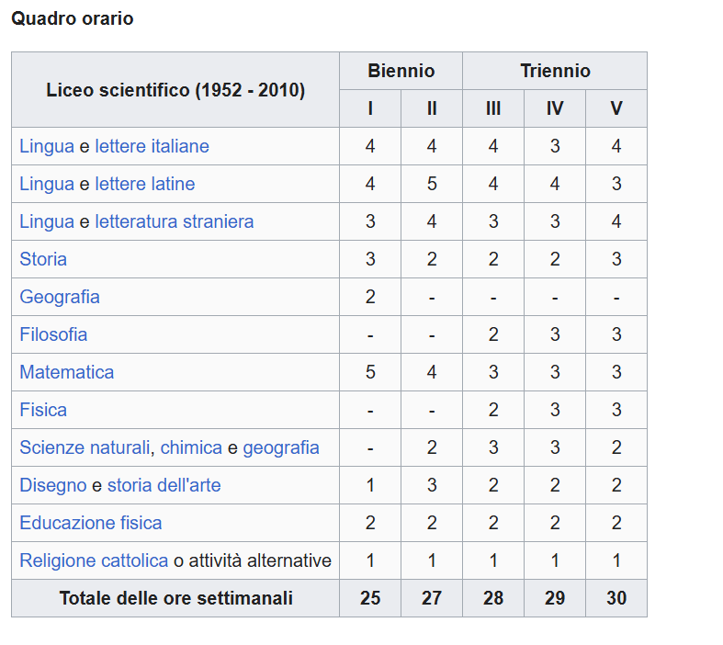The image size is (723, 645).
Task: Go to the Matematica article
Action: coord(67,372)
